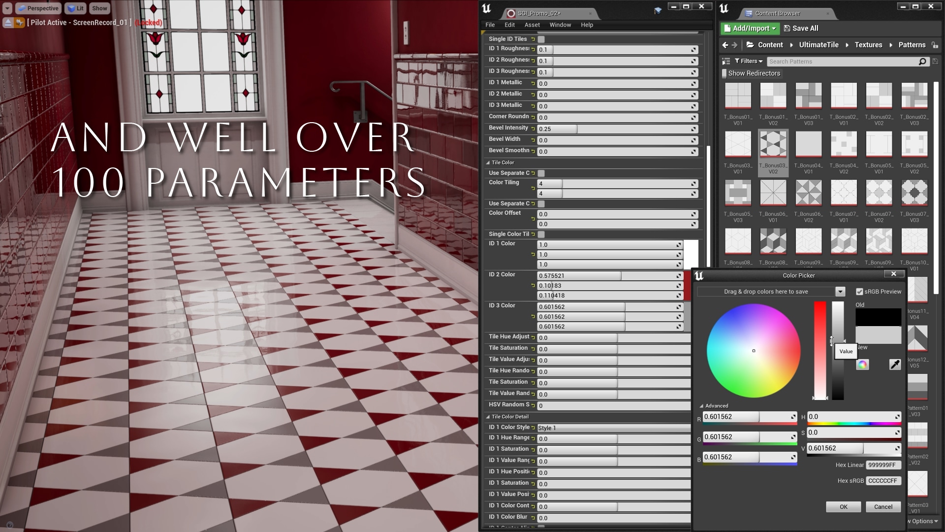Open the Edit menu
The height and width of the screenshot is (532, 945).
point(509,25)
